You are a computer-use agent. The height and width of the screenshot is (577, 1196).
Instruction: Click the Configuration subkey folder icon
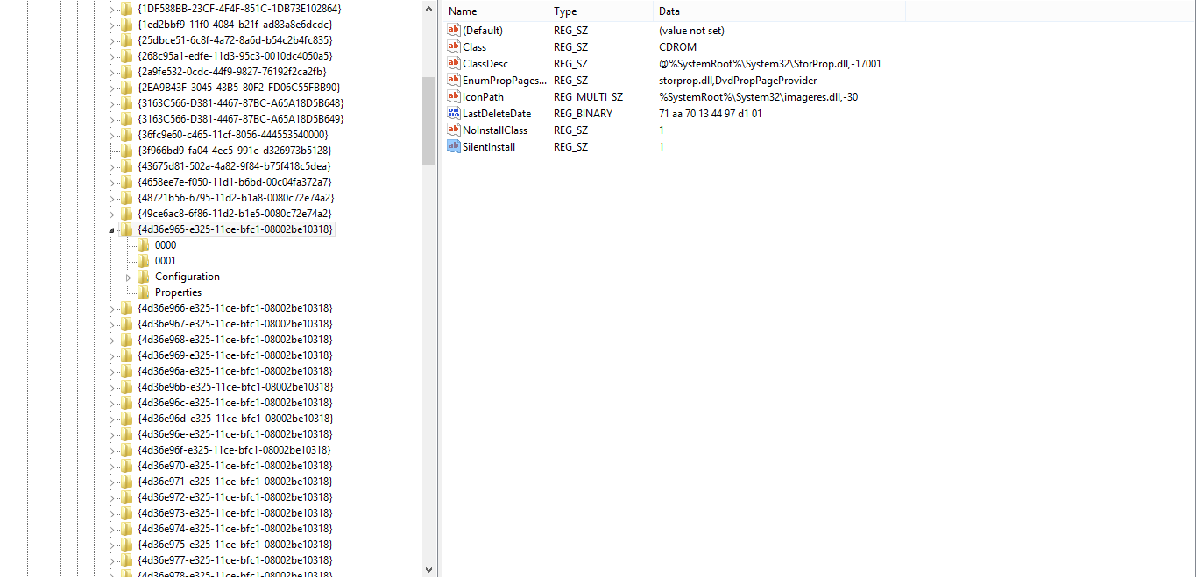click(143, 277)
